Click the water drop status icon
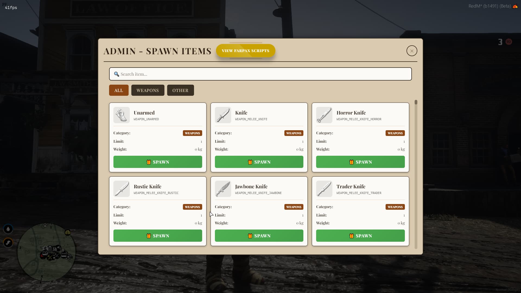The height and width of the screenshot is (293, 521). click(x=8, y=229)
